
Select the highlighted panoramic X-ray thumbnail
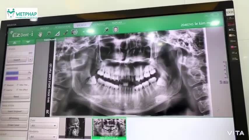click(x=109, y=128)
